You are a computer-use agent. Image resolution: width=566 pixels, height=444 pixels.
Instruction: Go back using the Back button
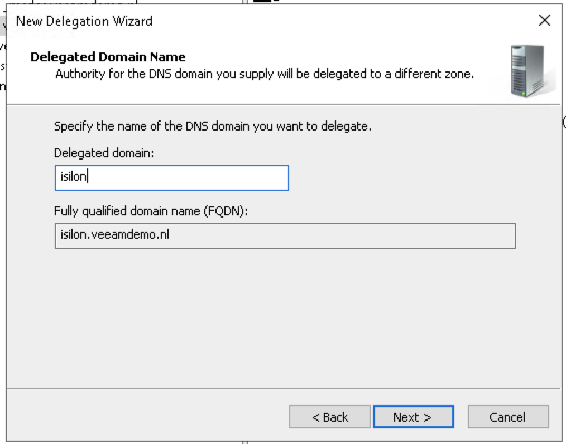(329, 417)
